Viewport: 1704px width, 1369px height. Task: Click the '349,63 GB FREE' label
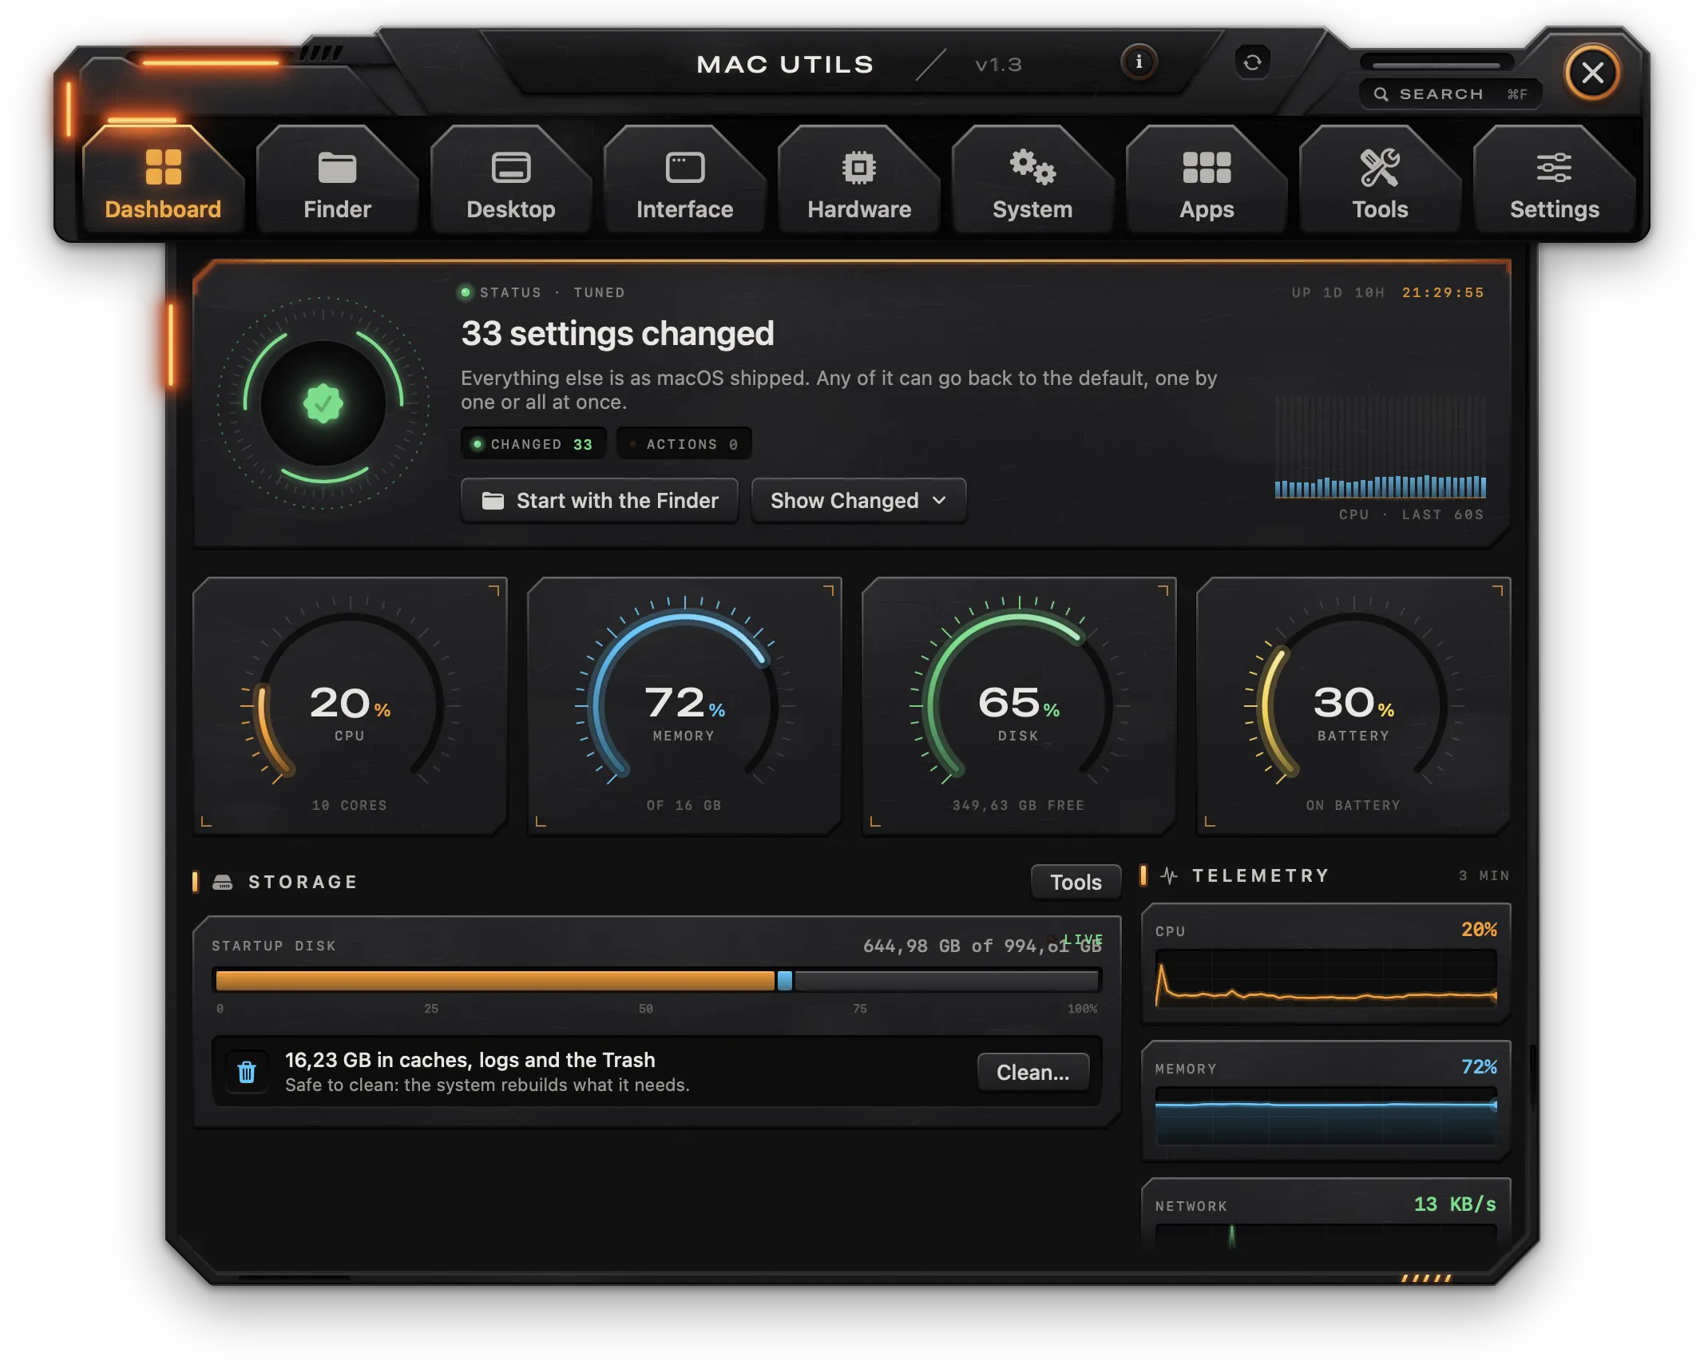point(1018,806)
